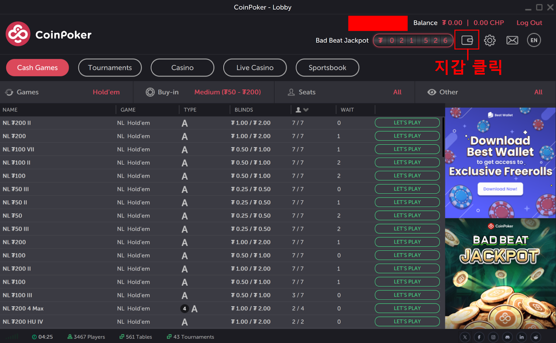This screenshot has width=556, height=343.
Task: Click Download Now! button in wallet banner
Action: pos(500,189)
